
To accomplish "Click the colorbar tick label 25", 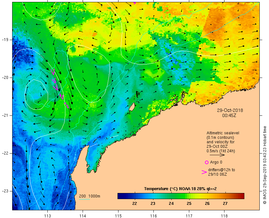I will [x=189, y=204].
